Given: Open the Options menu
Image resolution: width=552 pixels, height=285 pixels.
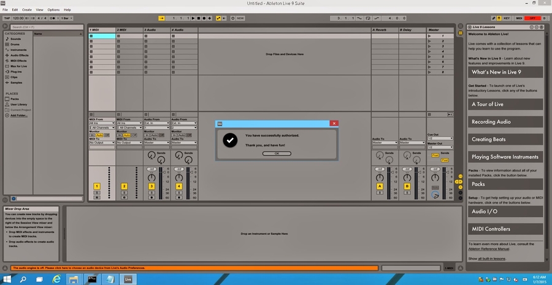Looking at the screenshot, I should pos(53,10).
